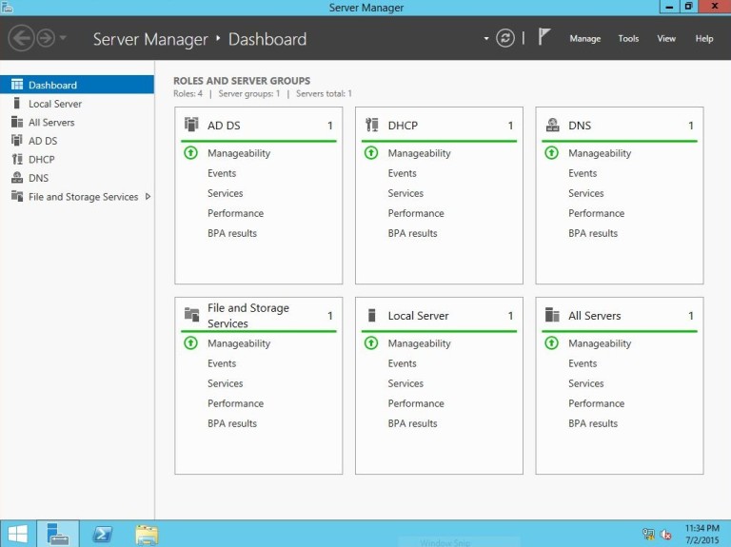The height and width of the screenshot is (547, 731).
Task: Click the Forward navigation arrow
Action: coord(46,38)
